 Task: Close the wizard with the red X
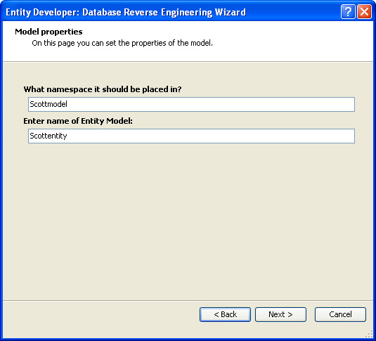tap(364, 11)
